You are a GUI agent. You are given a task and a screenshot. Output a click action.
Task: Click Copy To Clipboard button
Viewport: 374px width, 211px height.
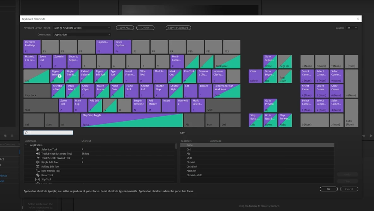(178, 28)
